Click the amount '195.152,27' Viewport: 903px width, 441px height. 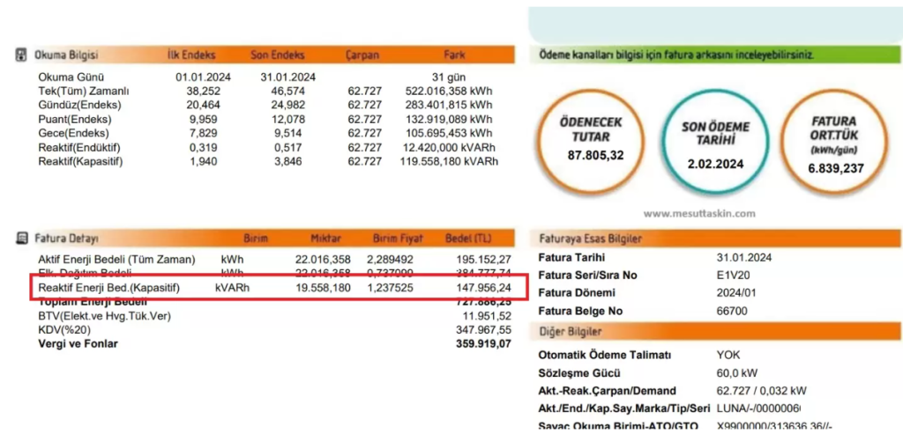484,260
